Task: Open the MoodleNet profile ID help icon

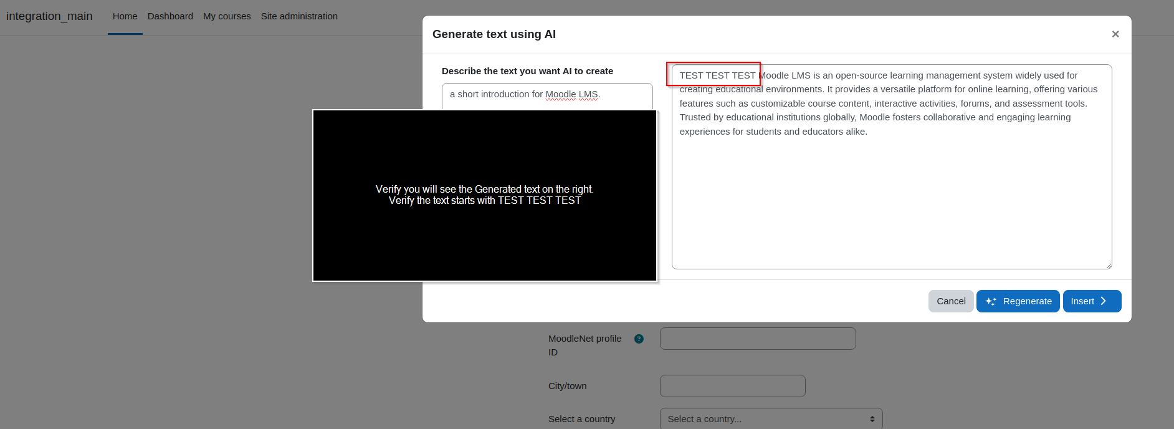Action: point(639,339)
